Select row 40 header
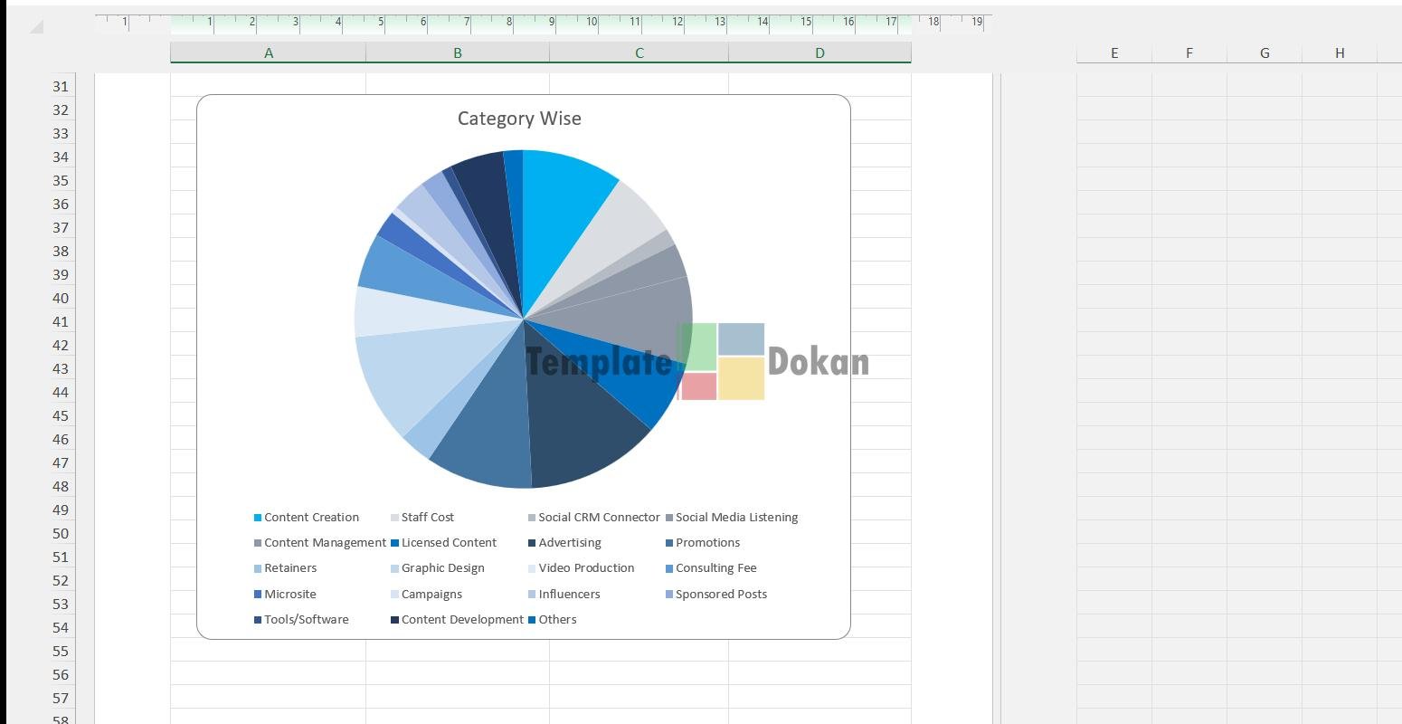Screen dimensions: 1402x724 pos(61,299)
